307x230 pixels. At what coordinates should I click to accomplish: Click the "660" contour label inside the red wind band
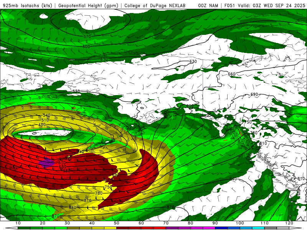click(x=67, y=171)
